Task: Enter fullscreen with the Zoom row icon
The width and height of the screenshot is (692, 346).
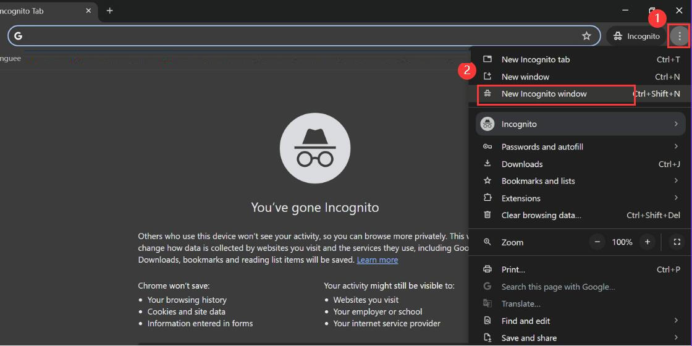Action: 677,242
